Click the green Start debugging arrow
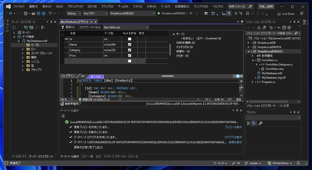The height and width of the screenshot is (170, 312). [x=159, y=14]
